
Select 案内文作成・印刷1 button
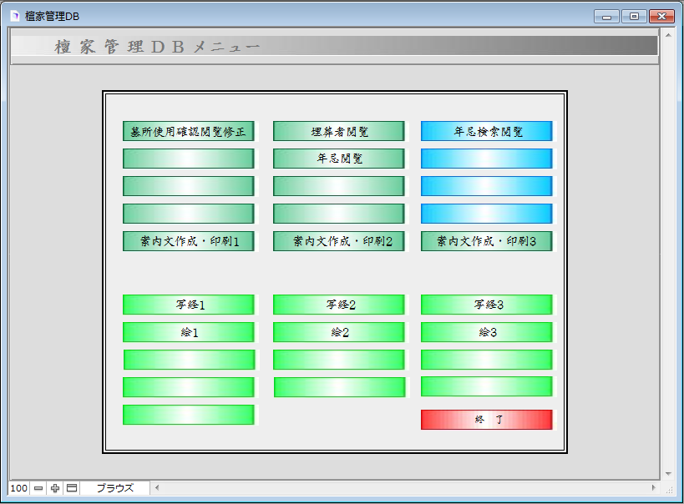189,241
